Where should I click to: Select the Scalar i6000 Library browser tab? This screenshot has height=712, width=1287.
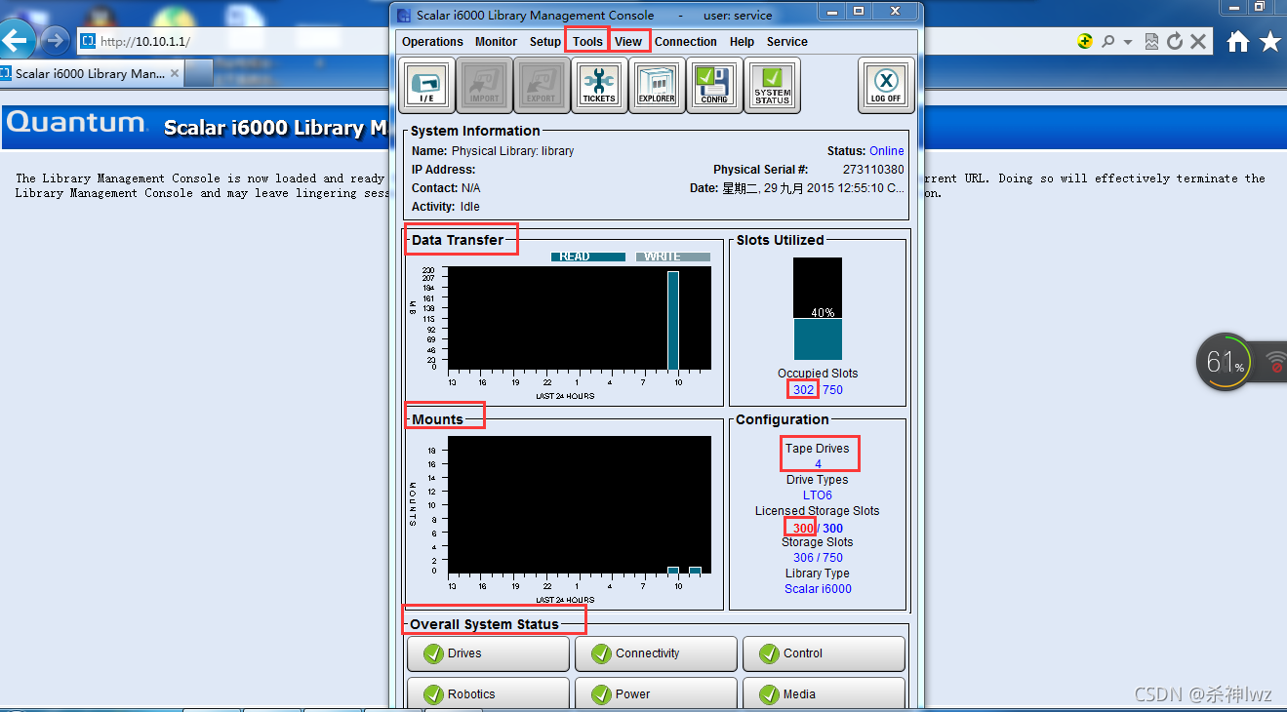[x=90, y=73]
